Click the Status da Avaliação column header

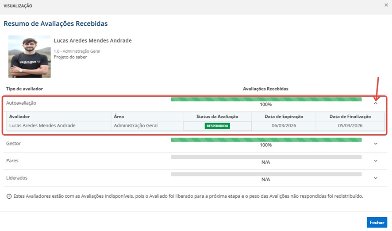(217, 117)
